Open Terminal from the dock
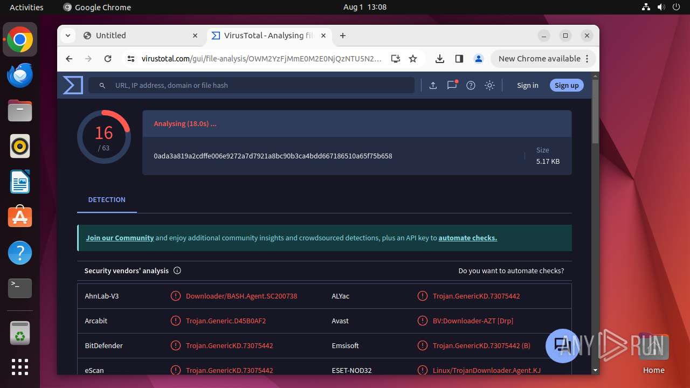Image resolution: width=690 pixels, height=388 pixels. 20,288
